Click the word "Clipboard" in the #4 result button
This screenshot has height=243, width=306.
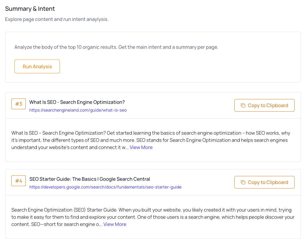click(x=277, y=182)
